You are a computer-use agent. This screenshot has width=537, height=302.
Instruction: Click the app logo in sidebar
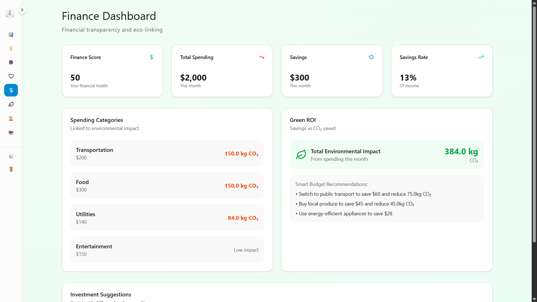point(10,14)
